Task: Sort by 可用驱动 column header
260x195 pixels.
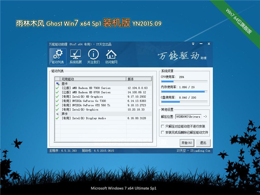Action: 93,79
